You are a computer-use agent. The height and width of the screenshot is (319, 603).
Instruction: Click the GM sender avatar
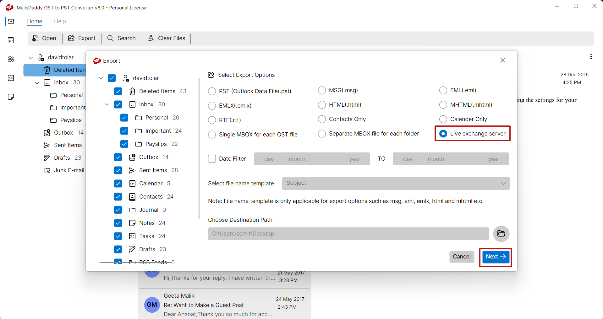click(x=152, y=305)
